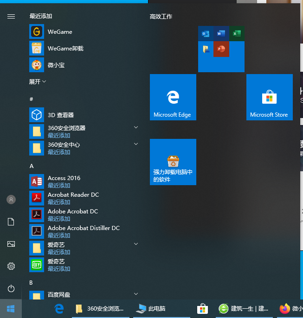Image resolution: width=303 pixels, height=318 pixels.
Task: Open the 强力卸载电脑中的软件 tile
Action: pos(173,162)
